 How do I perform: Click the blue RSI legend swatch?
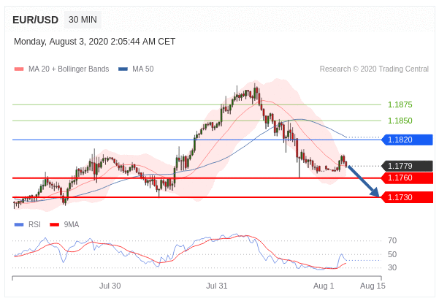(19, 224)
